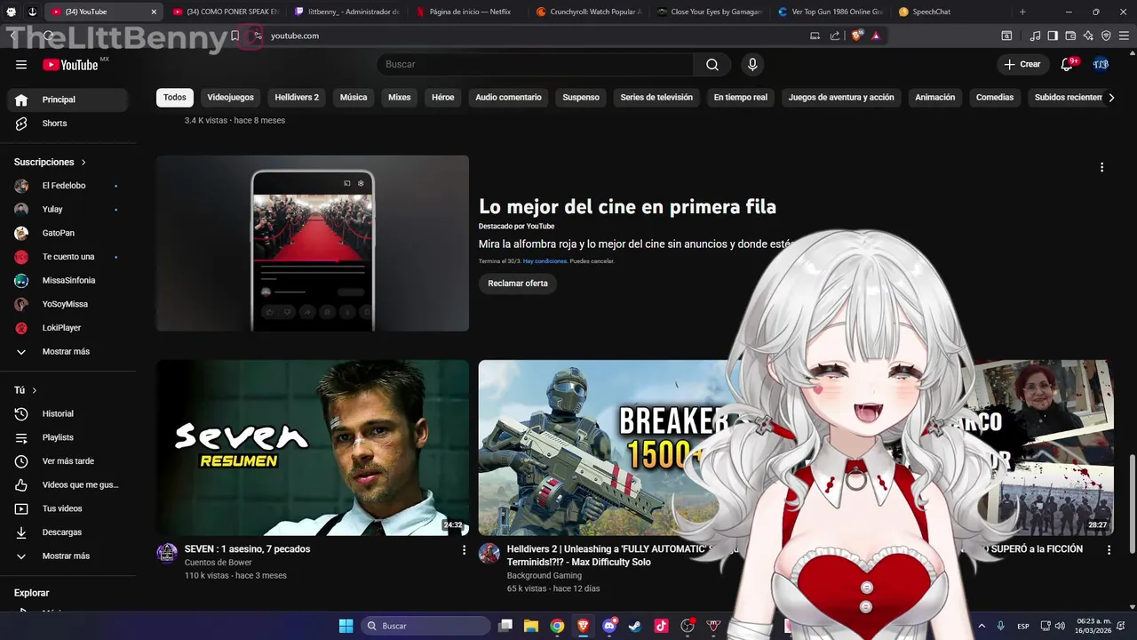Open the Cuentos de Bower channel link
The image size is (1137, 640).
tap(219, 563)
